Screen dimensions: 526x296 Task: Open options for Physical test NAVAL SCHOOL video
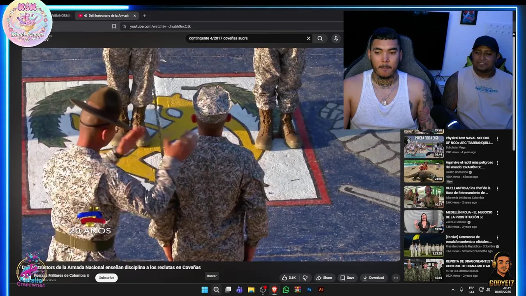click(497, 139)
